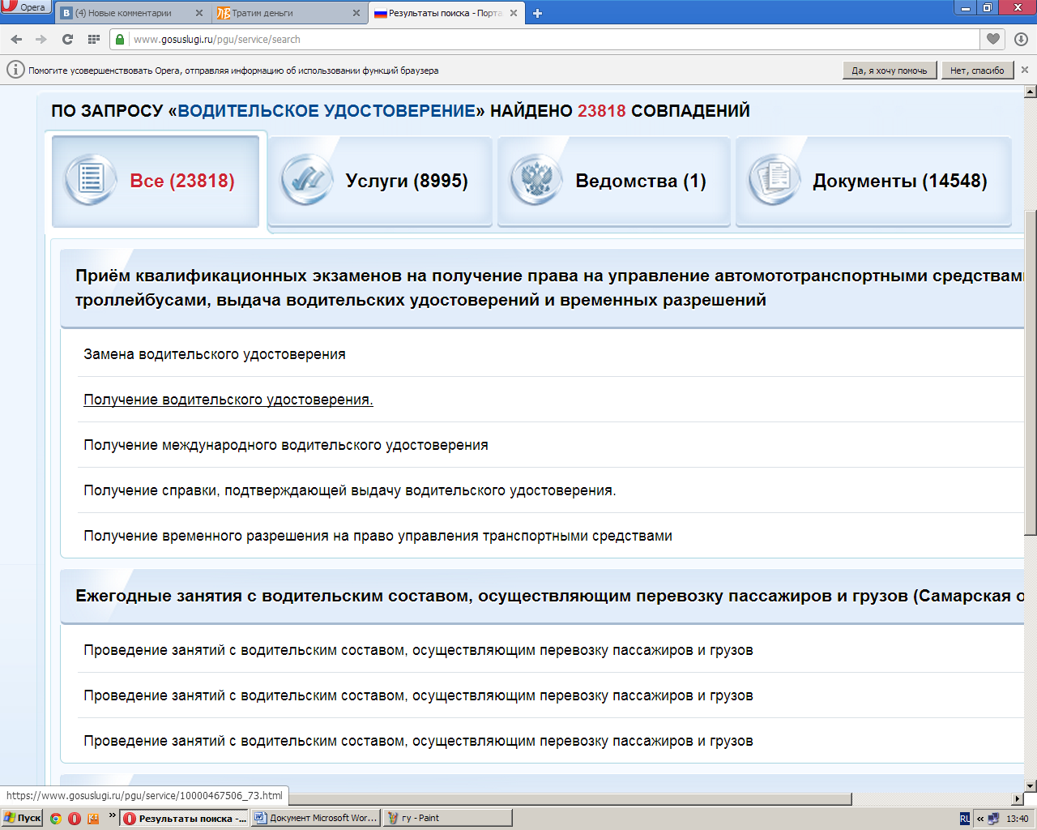This screenshot has height=830, width=1037.
Task: Open the Opera main menu button
Action: point(26,7)
